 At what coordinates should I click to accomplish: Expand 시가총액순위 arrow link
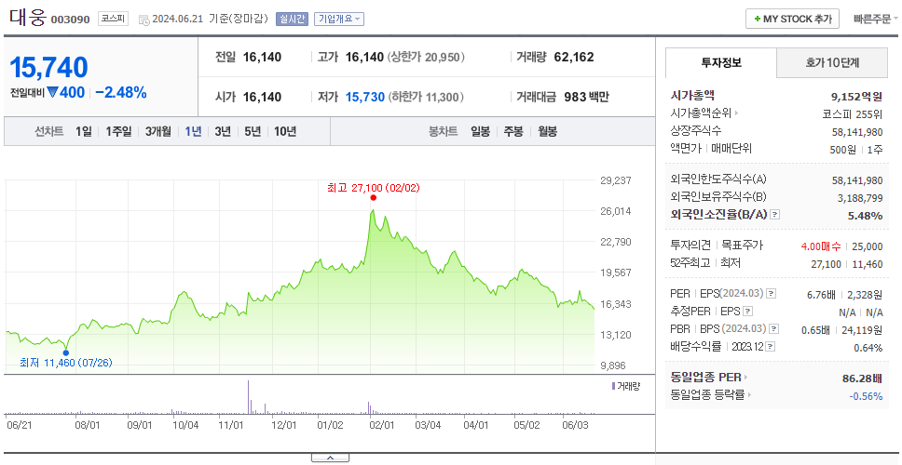(x=704, y=113)
